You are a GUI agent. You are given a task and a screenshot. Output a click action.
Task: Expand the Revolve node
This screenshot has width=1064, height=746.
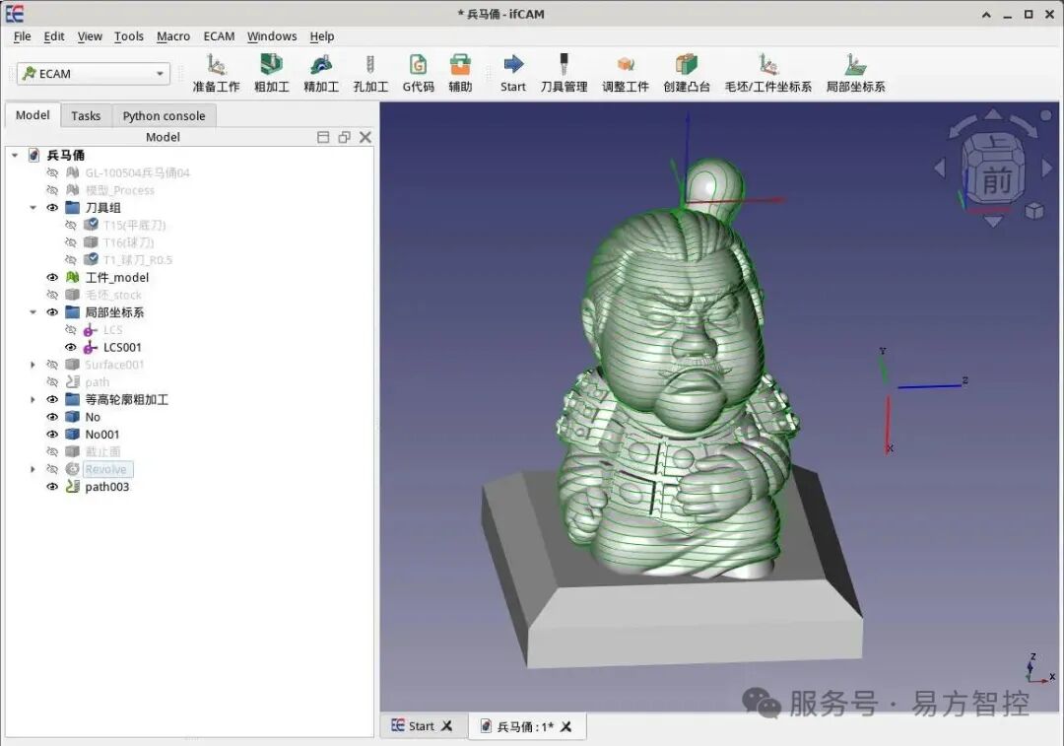33,469
